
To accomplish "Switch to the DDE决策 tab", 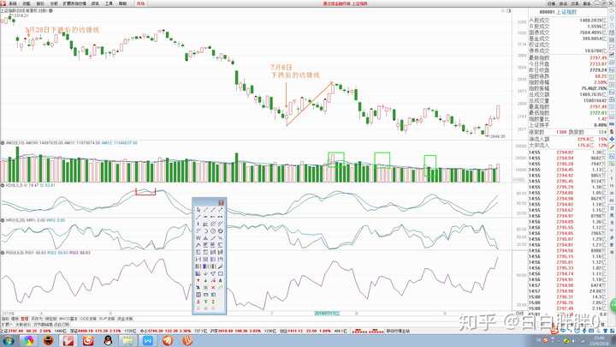I will [x=88, y=319].
